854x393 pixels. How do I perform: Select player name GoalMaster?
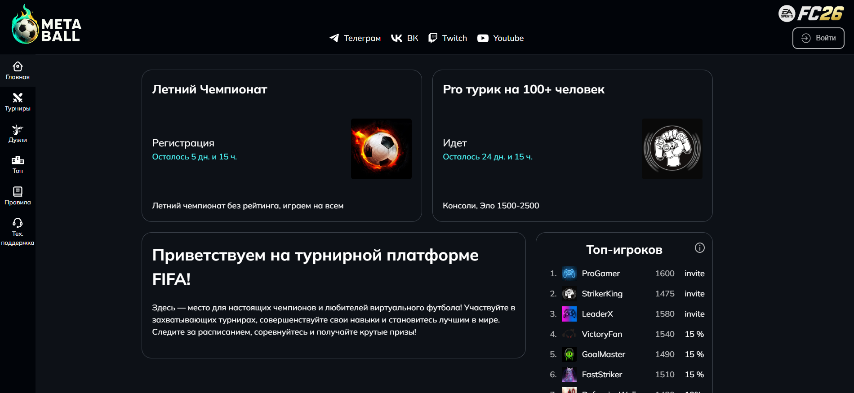pyautogui.click(x=604, y=354)
